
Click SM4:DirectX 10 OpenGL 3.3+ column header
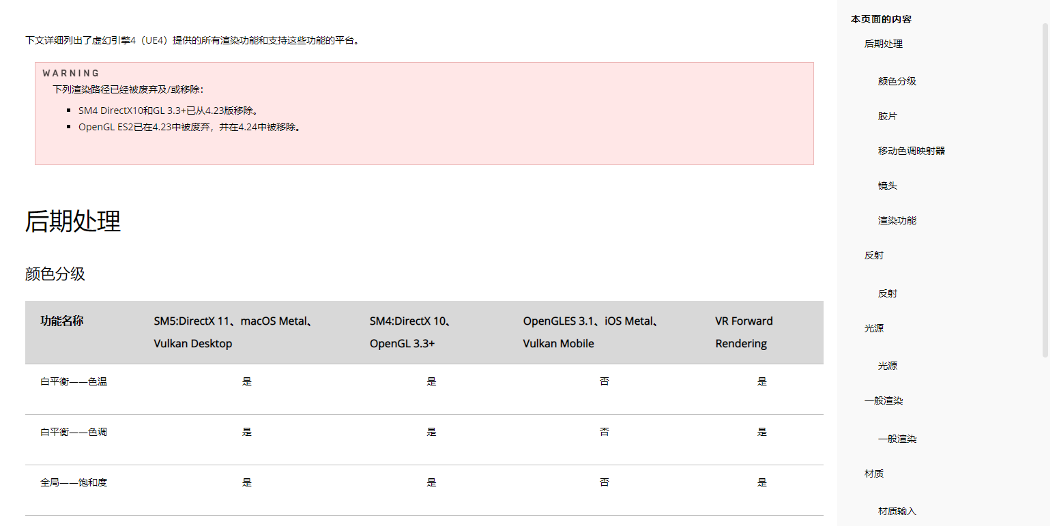(x=411, y=332)
